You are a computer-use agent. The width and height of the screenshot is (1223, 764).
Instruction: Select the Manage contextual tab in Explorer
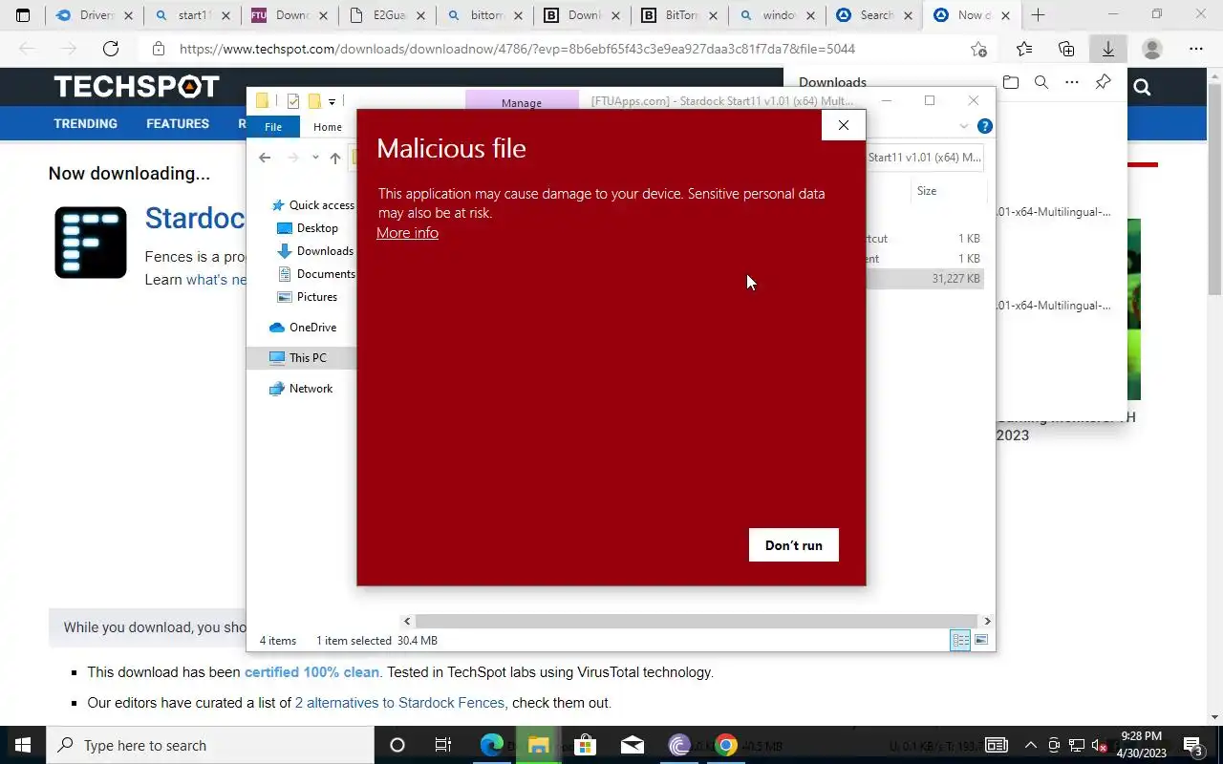click(522, 102)
